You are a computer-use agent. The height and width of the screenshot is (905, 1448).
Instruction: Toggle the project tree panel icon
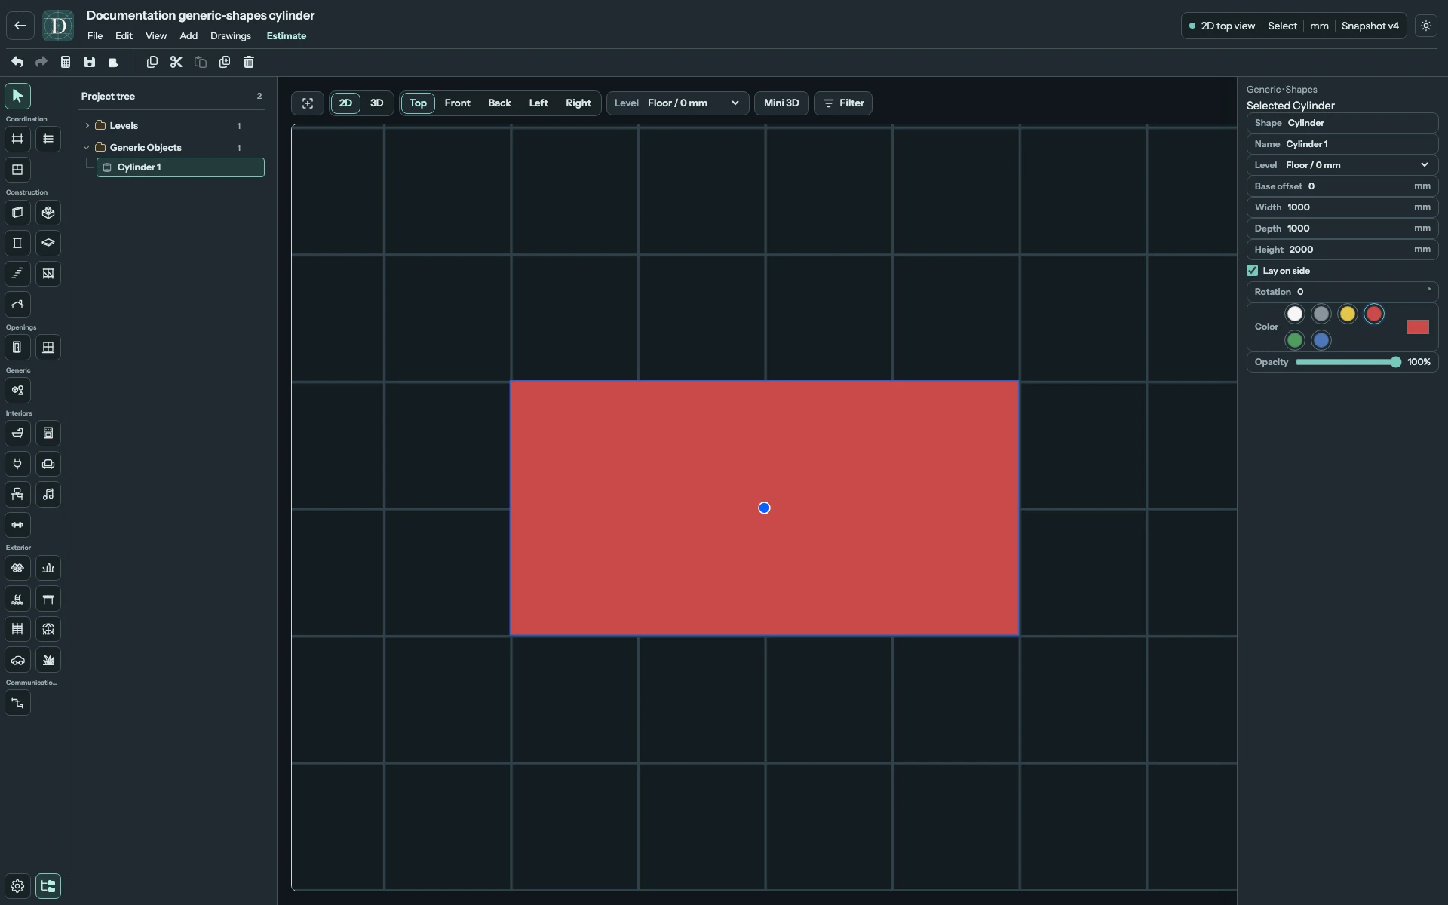pyautogui.click(x=48, y=886)
